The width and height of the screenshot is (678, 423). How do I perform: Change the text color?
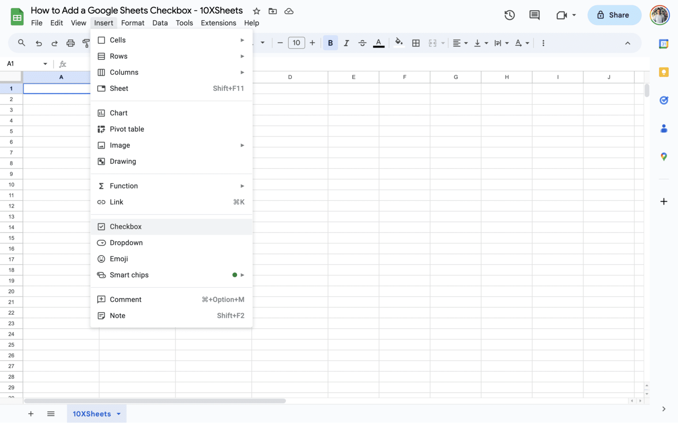pyautogui.click(x=378, y=43)
